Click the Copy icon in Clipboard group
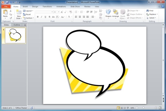The height and width of the screenshot is (111, 166). 10,14
